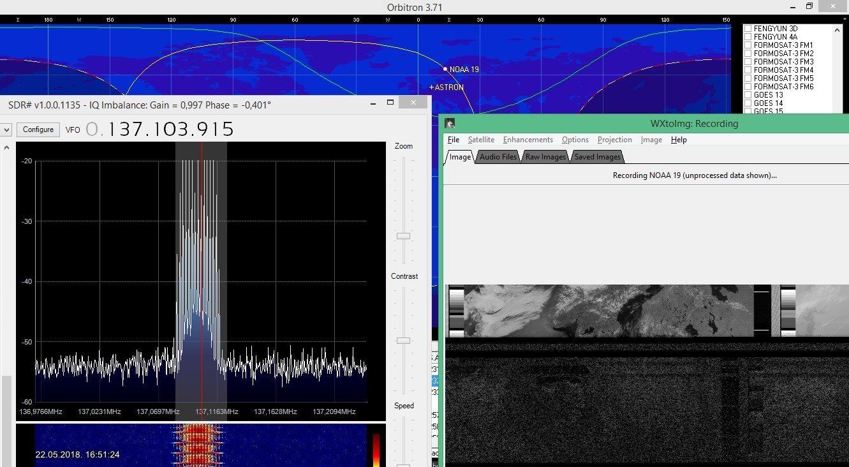Enable the FENGYUN 4A satellite checkbox

[x=748, y=37]
